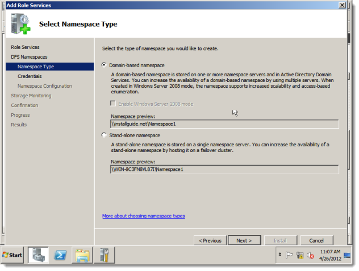Close the Add Role Services dialog
Viewport: 359px width, 271px height.
coord(342,5)
